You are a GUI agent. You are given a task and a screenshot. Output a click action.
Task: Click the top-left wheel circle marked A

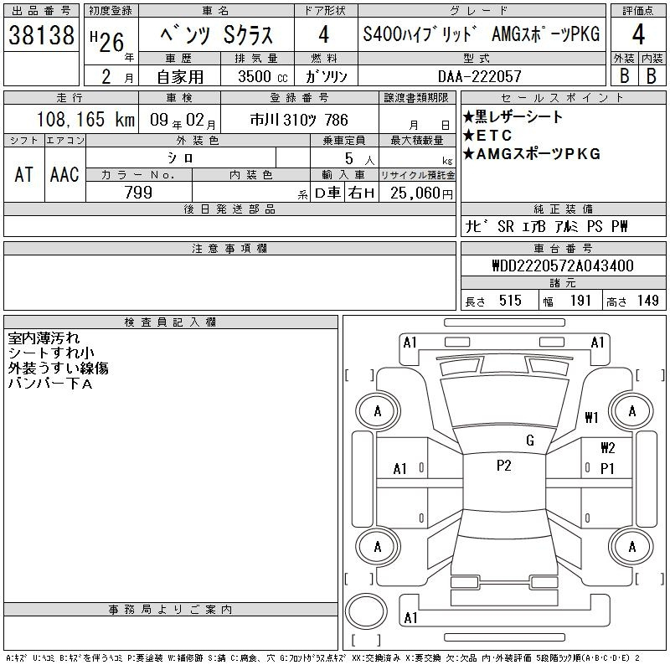(378, 411)
